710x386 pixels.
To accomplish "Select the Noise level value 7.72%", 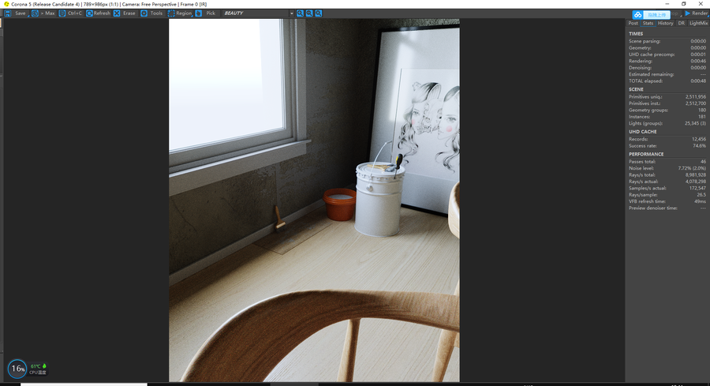I will click(692, 168).
